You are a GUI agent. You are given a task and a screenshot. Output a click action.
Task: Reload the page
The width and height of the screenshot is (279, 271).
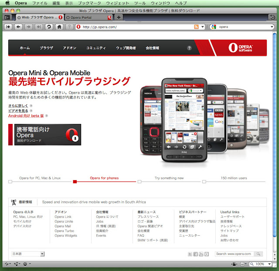49,27
